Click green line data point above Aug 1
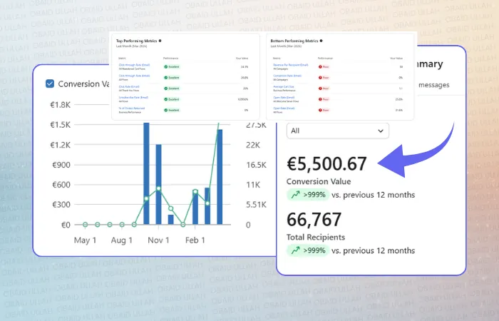499x321 pixels. 122,225
